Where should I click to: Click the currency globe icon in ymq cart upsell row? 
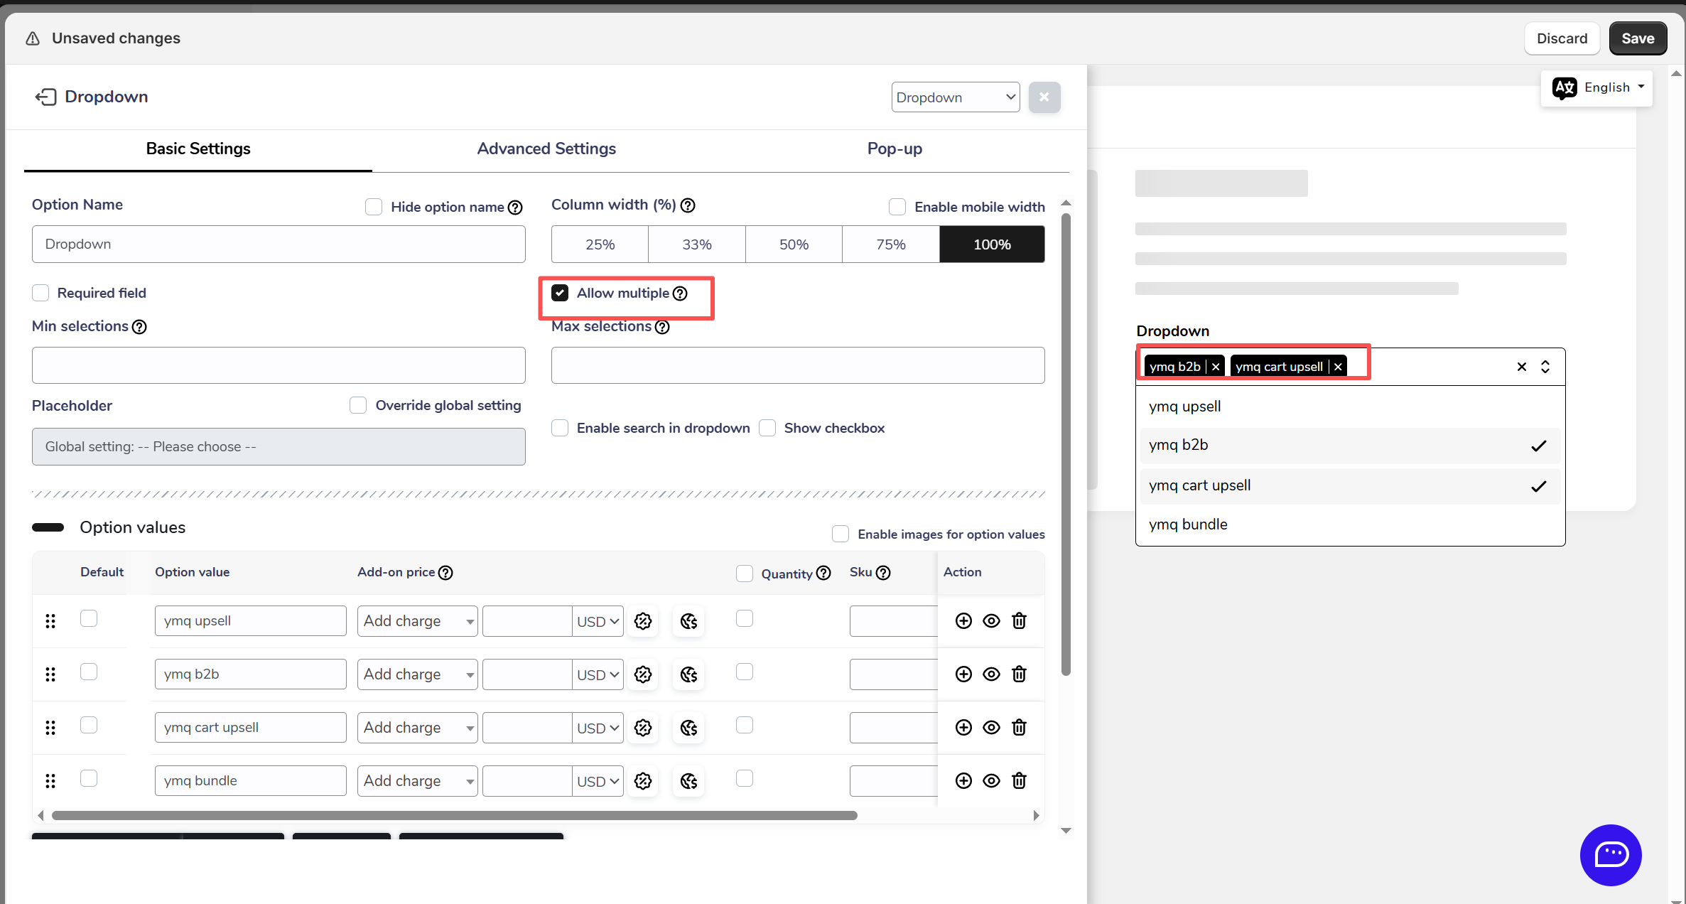click(688, 728)
